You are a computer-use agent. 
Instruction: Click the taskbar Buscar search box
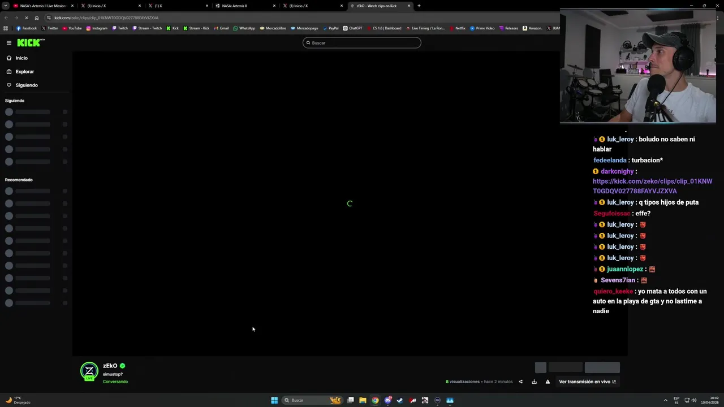(x=313, y=400)
